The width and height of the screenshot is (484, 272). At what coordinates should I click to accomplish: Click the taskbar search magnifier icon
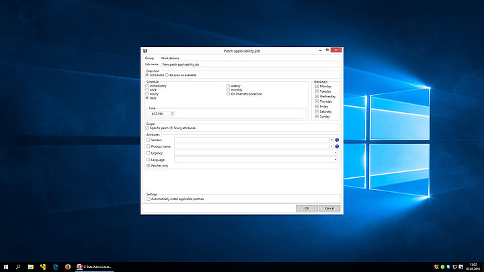(18, 267)
